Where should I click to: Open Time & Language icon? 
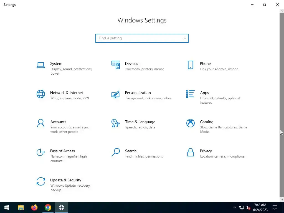point(116,123)
